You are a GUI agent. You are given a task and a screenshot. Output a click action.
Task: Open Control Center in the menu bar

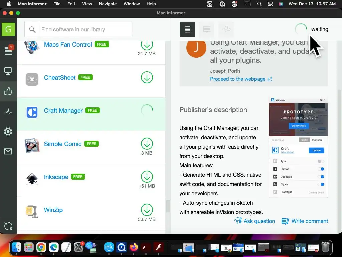(x=270, y=4)
